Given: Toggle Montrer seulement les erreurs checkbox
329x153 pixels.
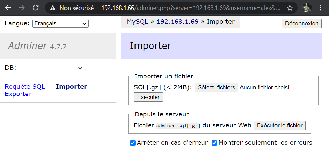Looking at the screenshot, I should (214, 143).
